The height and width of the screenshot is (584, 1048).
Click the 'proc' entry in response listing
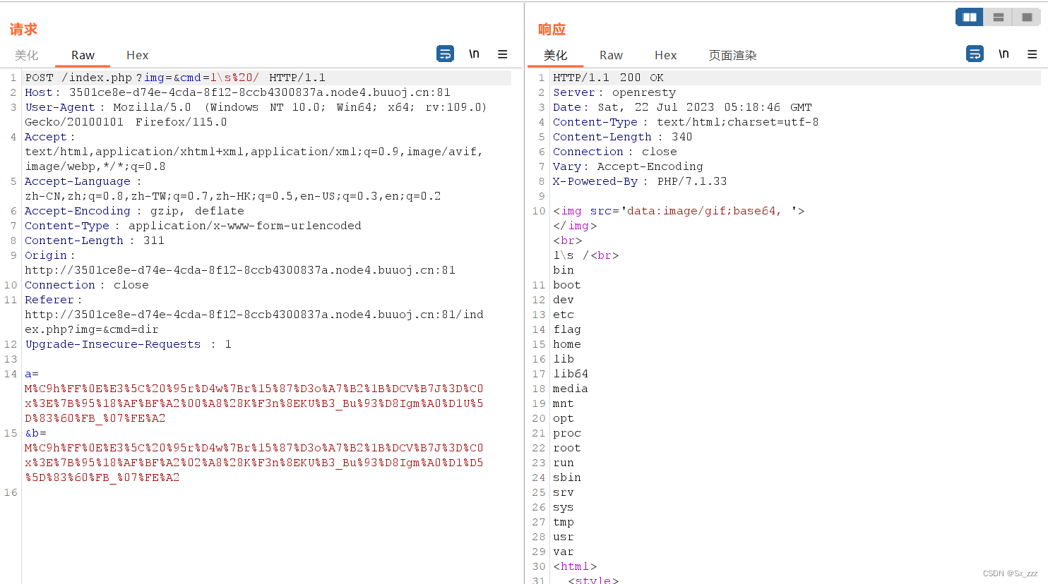pyautogui.click(x=567, y=433)
